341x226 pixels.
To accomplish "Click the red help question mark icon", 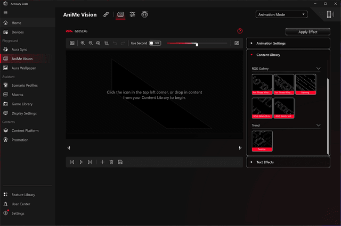I will click(240, 31).
